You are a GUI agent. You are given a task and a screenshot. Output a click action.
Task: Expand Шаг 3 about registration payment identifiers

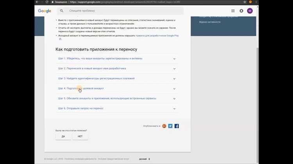pos(117,78)
